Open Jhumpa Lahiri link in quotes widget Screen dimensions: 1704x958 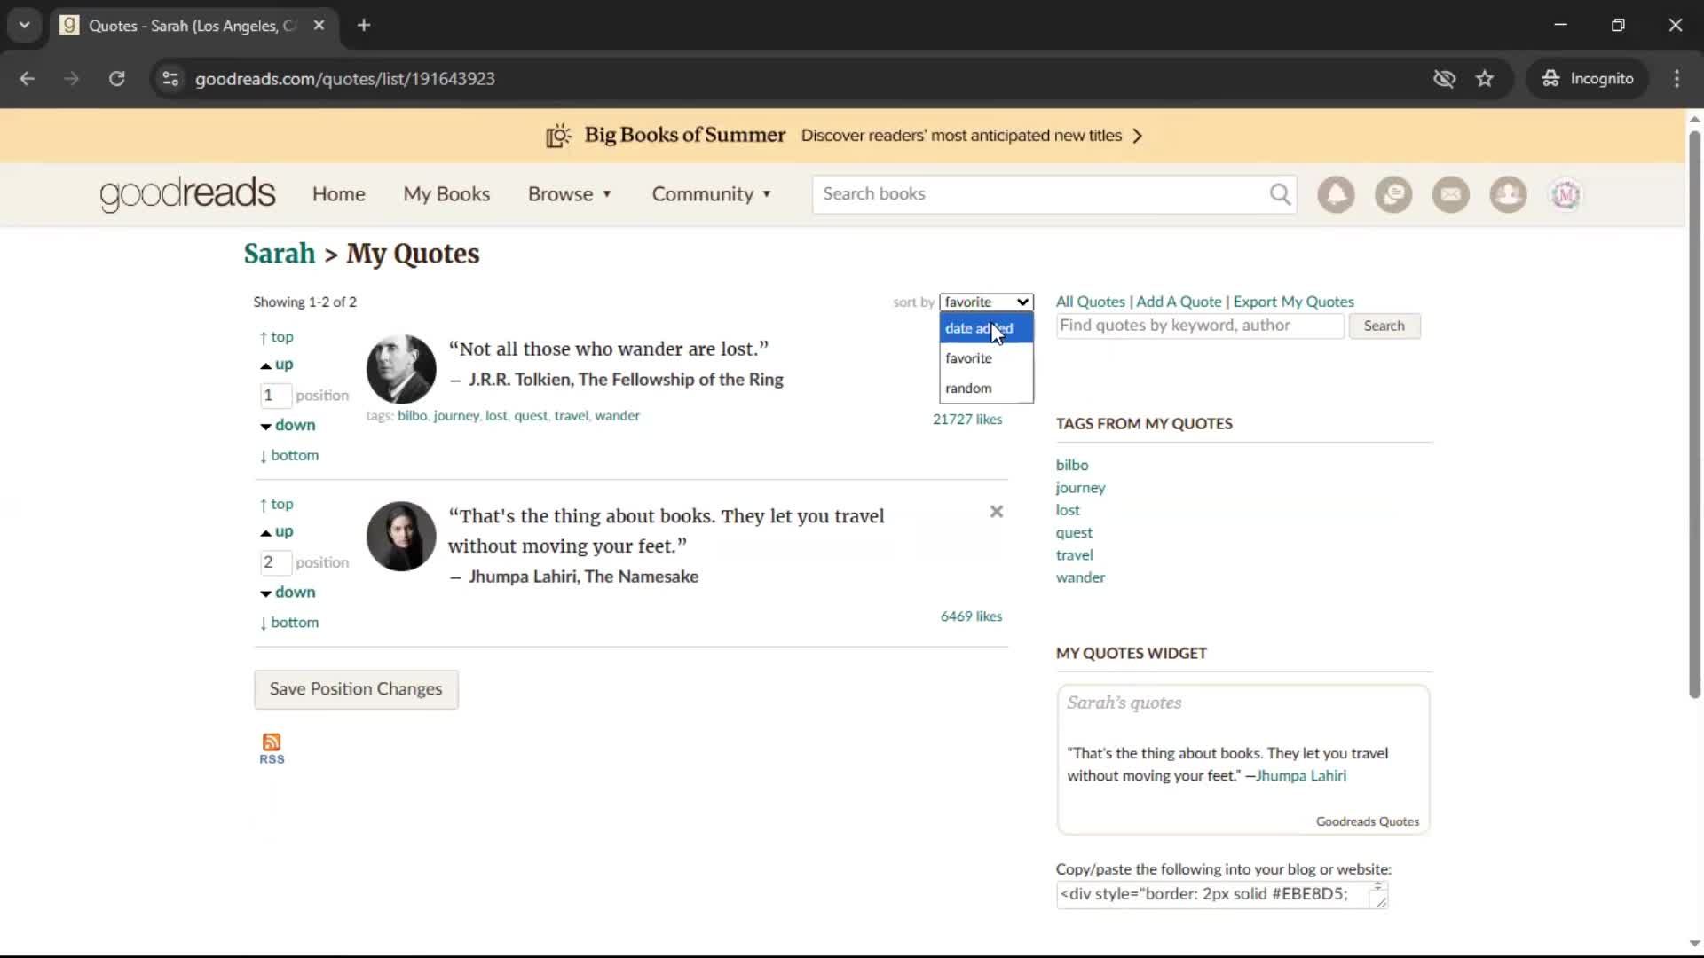pyautogui.click(x=1301, y=775)
